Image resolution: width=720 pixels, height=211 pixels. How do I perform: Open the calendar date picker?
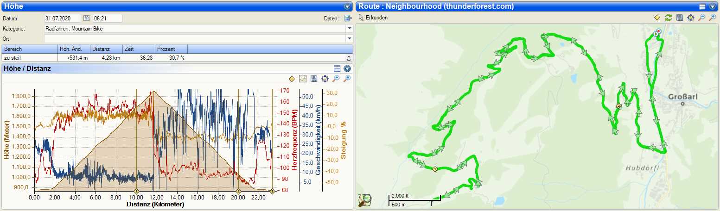(x=87, y=19)
